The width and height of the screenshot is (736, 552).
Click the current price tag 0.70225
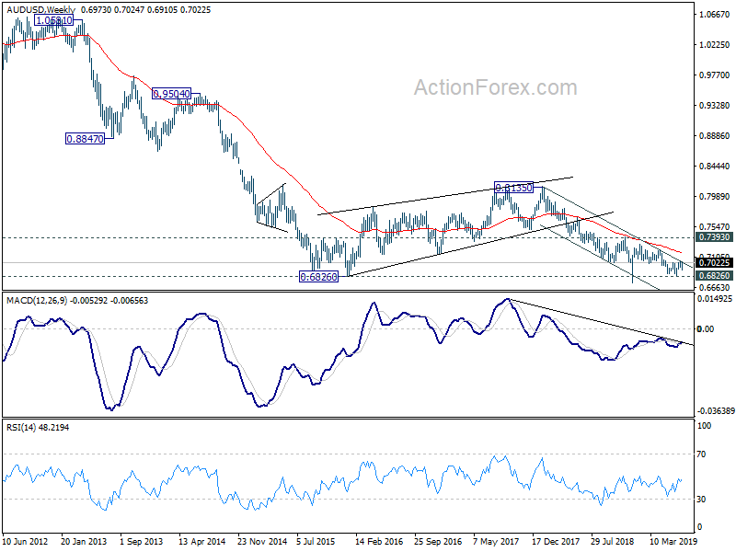pyautogui.click(x=715, y=262)
